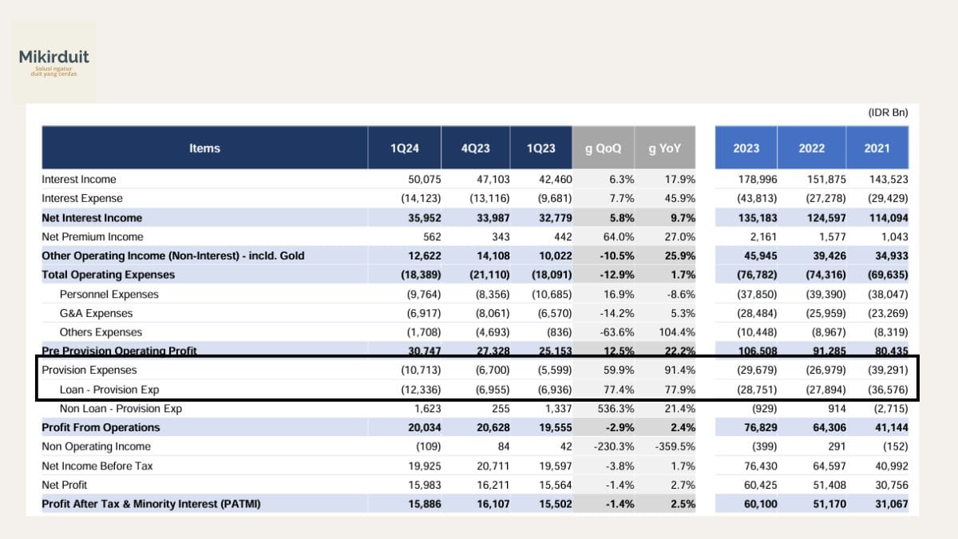The width and height of the screenshot is (958, 539).
Task: Click the Net Interest Income row label
Action: pyautogui.click(x=92, y=218)
